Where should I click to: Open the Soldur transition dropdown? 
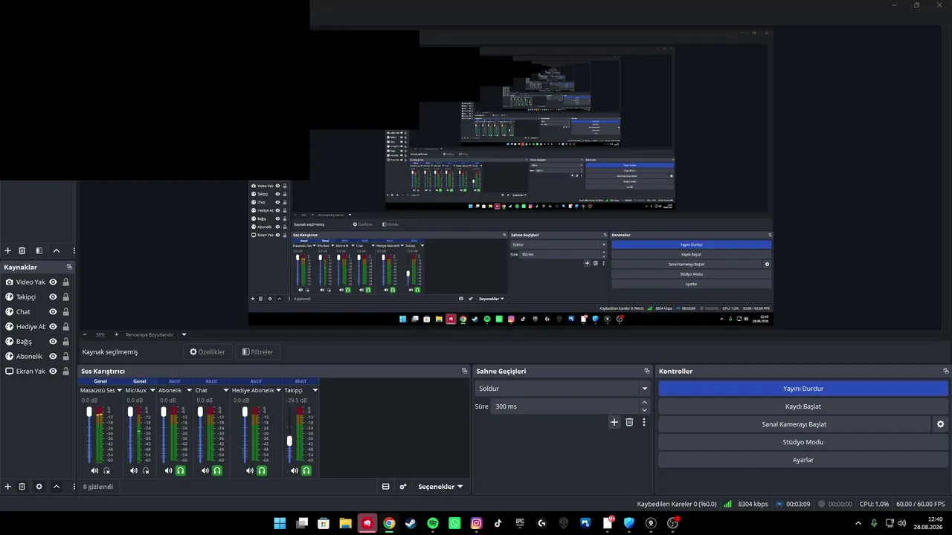562,389
